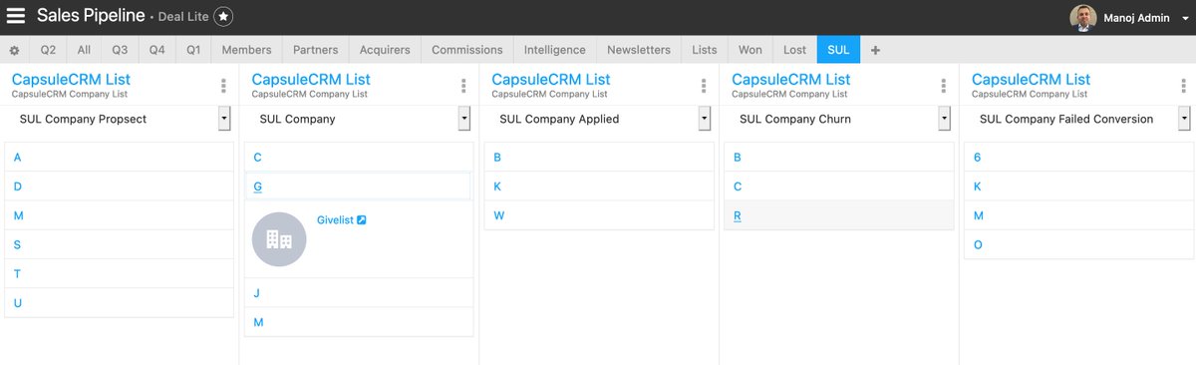Open company K in Failed Conversion list
This screenshot has width=1196, height=365.
1079,186
